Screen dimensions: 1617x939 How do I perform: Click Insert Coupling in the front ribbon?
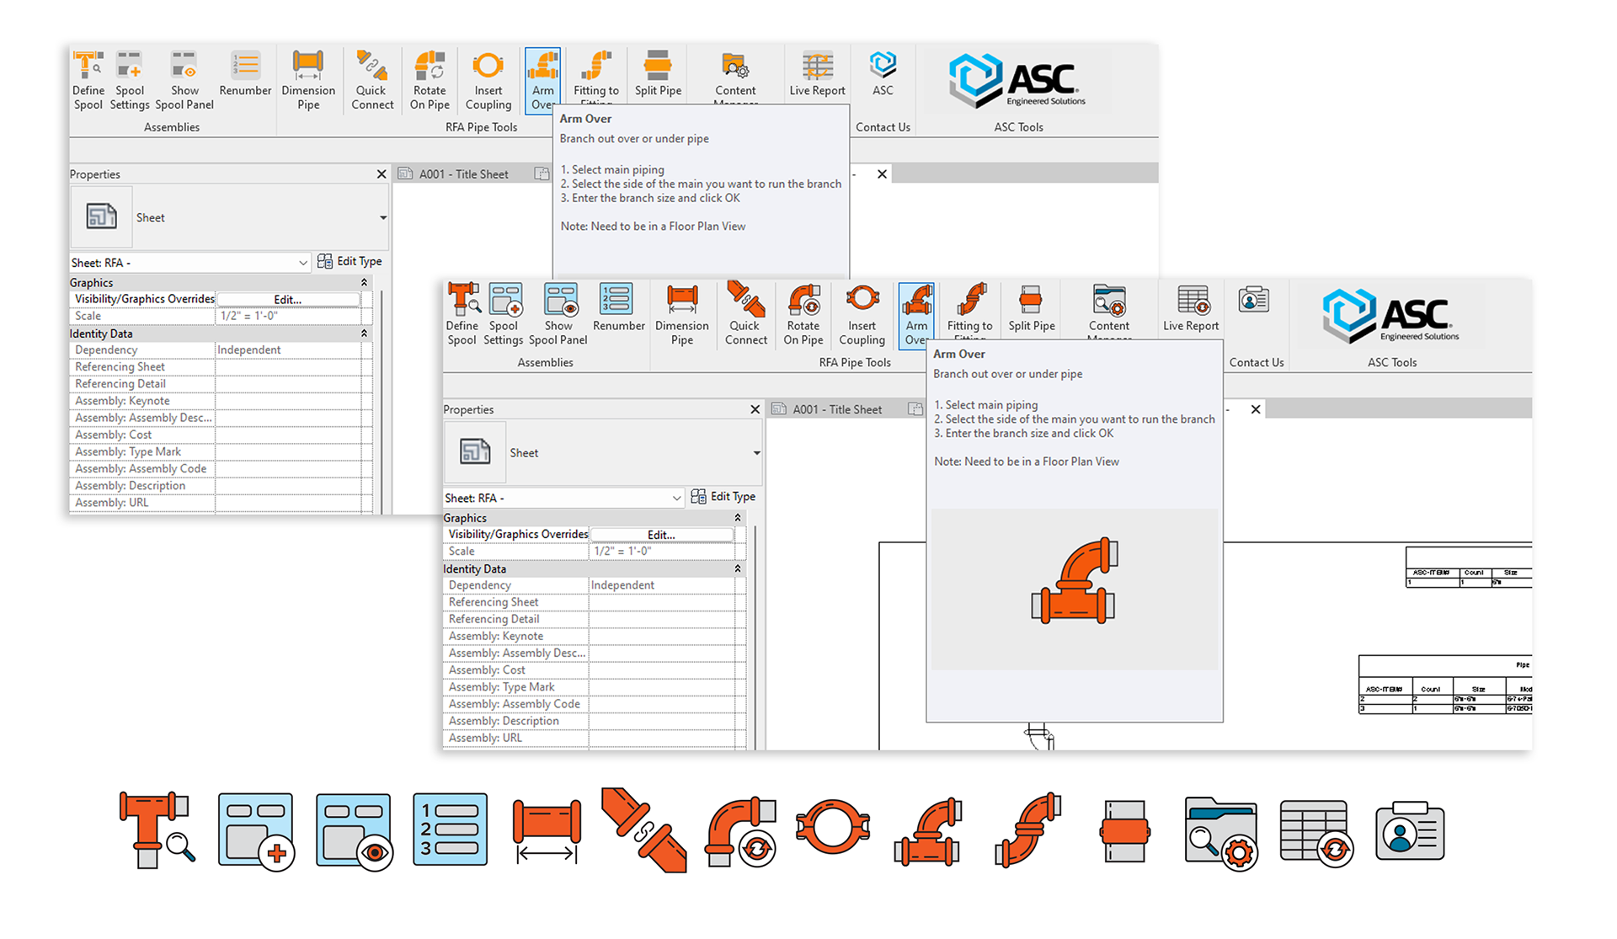click(x=862, y=314)
